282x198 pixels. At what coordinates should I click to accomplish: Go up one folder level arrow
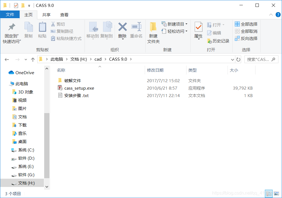tap(33, 59)
